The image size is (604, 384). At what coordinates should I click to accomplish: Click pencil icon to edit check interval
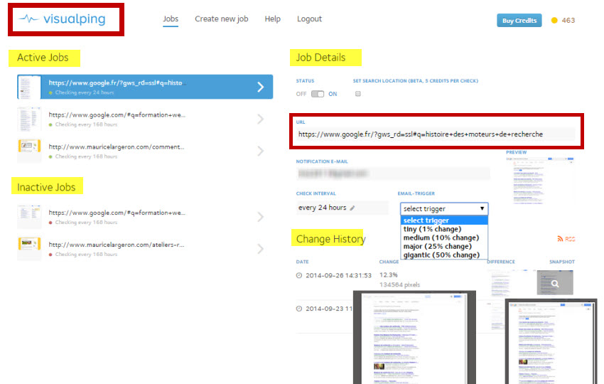(352, 208)
